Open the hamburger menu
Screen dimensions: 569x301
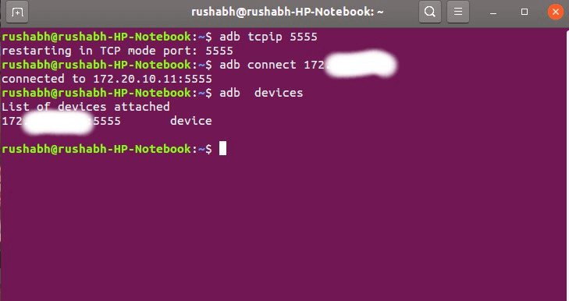tap(458, 12)
